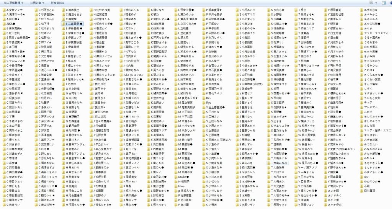
Task: Click folder icon of Julia (じゅりあ)
Action: [121, 75]
